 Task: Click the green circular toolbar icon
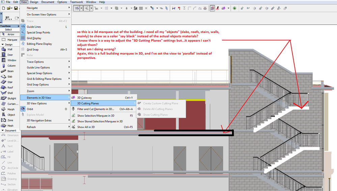click(x=234, y=8)
